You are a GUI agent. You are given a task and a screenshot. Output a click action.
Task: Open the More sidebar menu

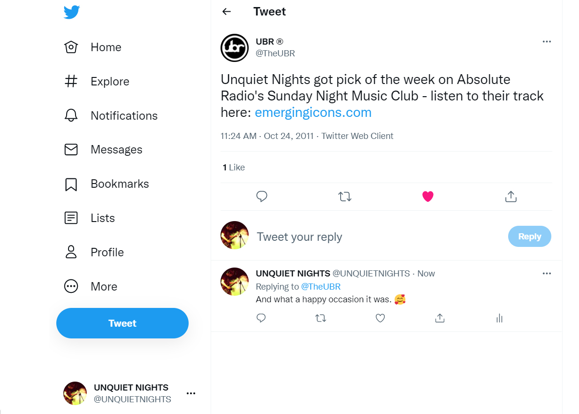(x=104, y=286)
